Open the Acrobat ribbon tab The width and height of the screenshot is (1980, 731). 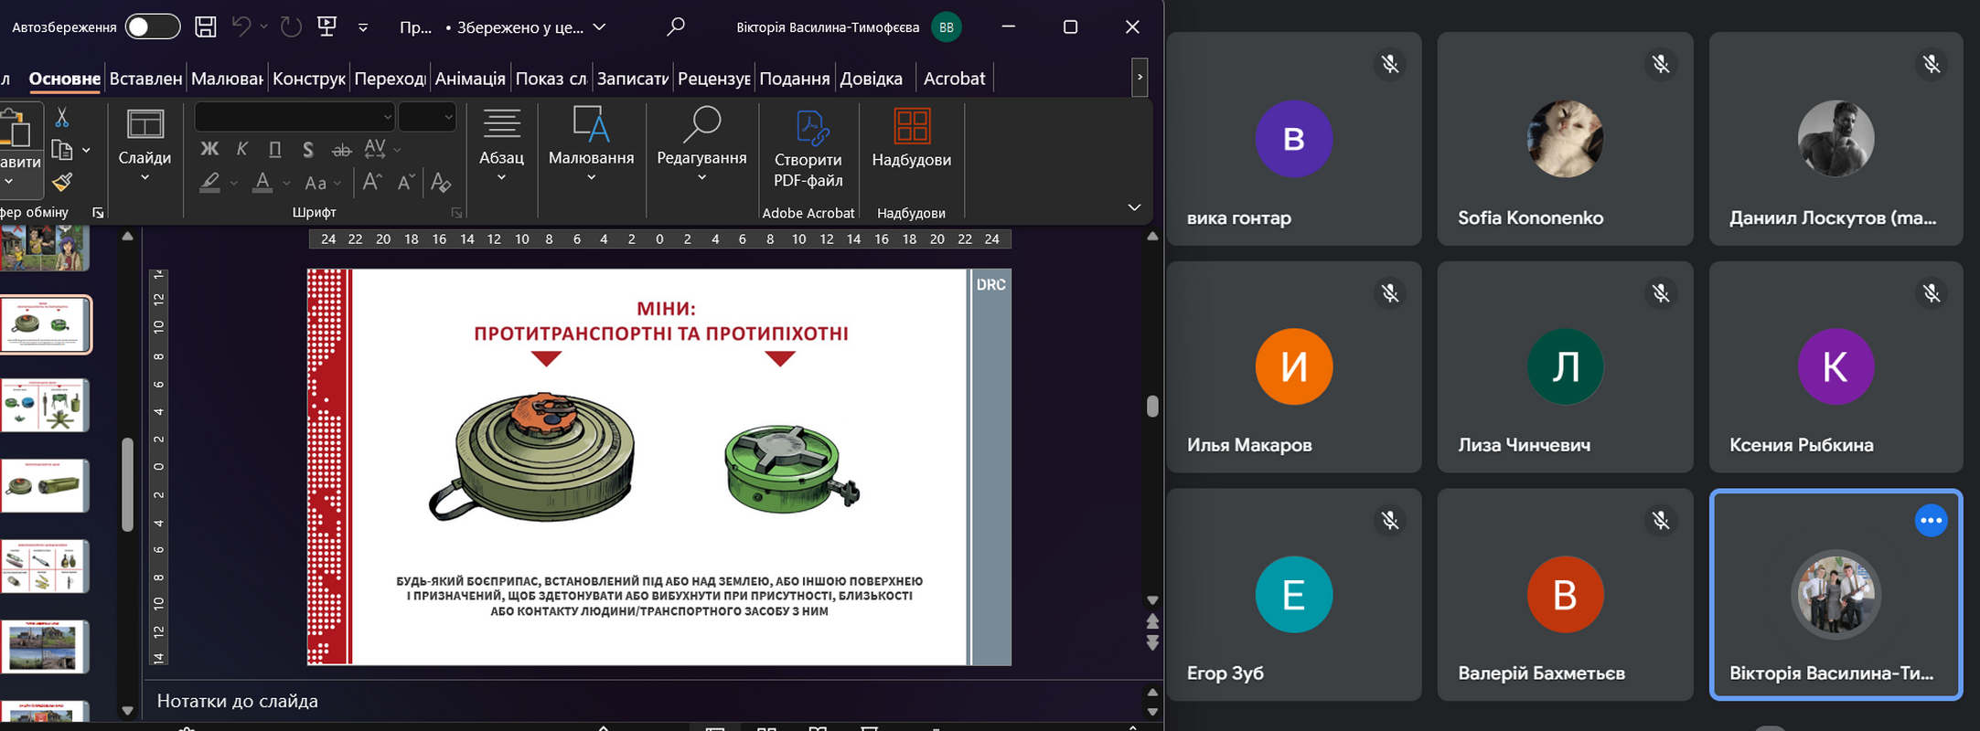point(954,79)
